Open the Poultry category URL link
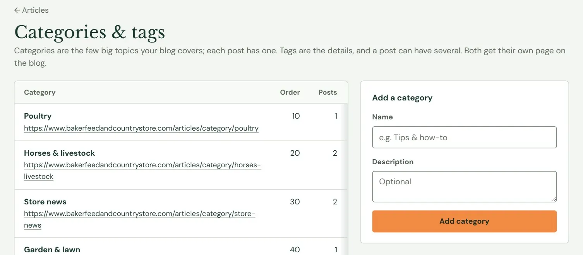Viewport: 583px width, 255px height. tap(141, 128)
